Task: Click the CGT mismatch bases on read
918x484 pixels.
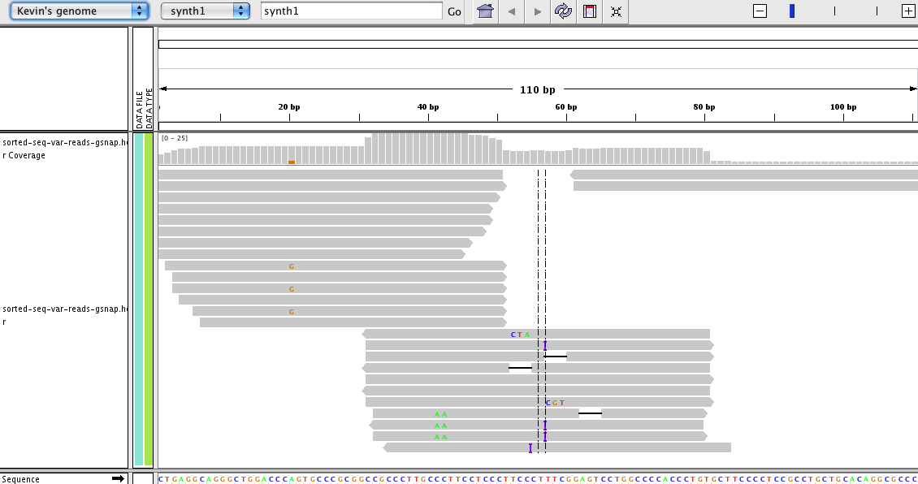Action: point(555,403)
